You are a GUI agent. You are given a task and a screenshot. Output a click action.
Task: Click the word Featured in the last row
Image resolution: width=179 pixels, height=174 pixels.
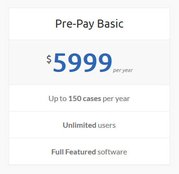81,152
